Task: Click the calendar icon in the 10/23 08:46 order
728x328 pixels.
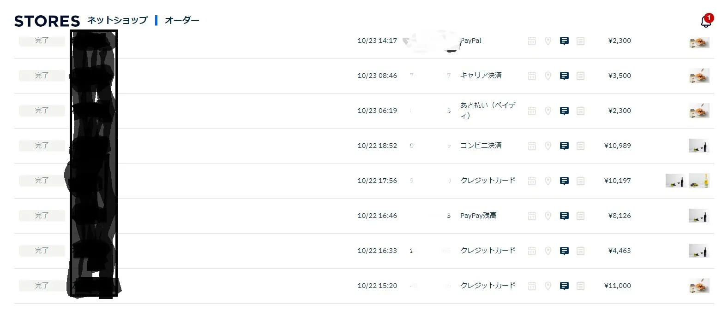Action: coord(532,76)
